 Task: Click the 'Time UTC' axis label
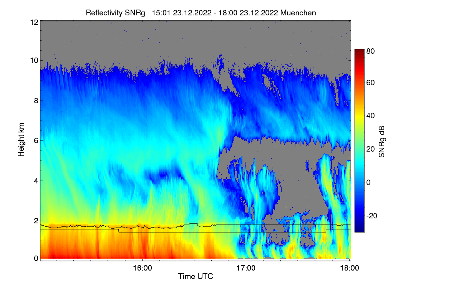(x=196, y=276)
